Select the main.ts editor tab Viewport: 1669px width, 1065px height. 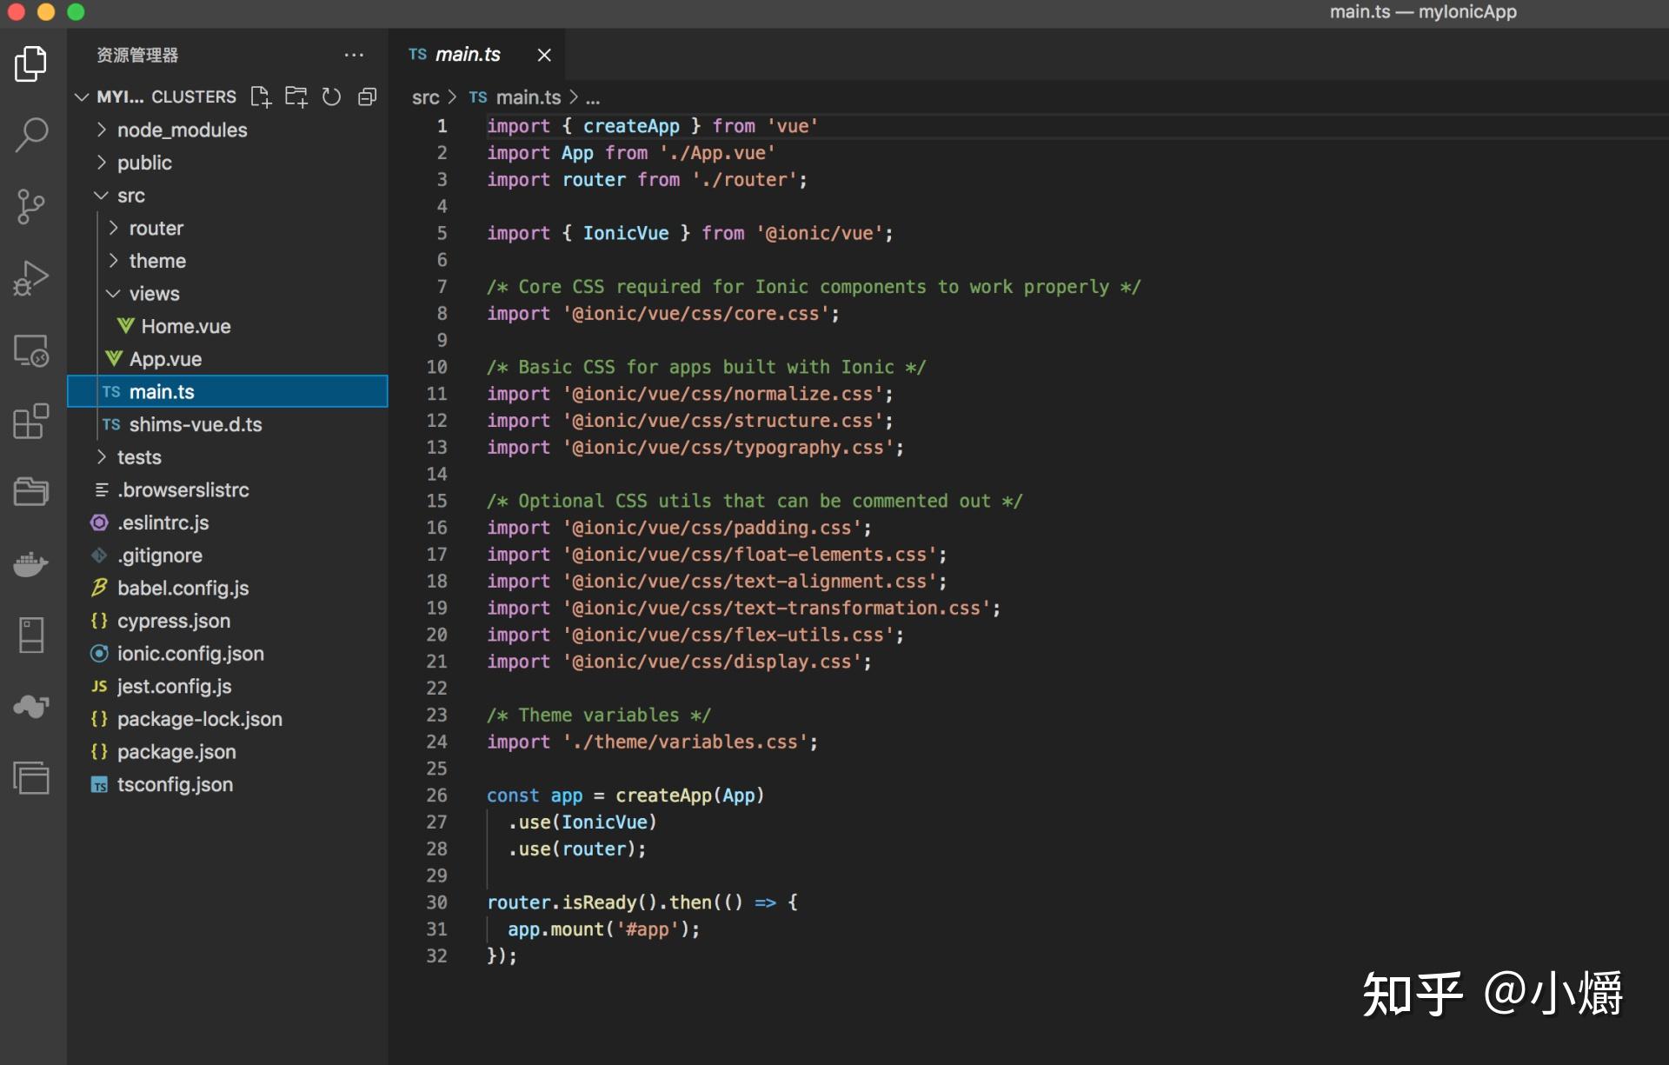(476, 55)
